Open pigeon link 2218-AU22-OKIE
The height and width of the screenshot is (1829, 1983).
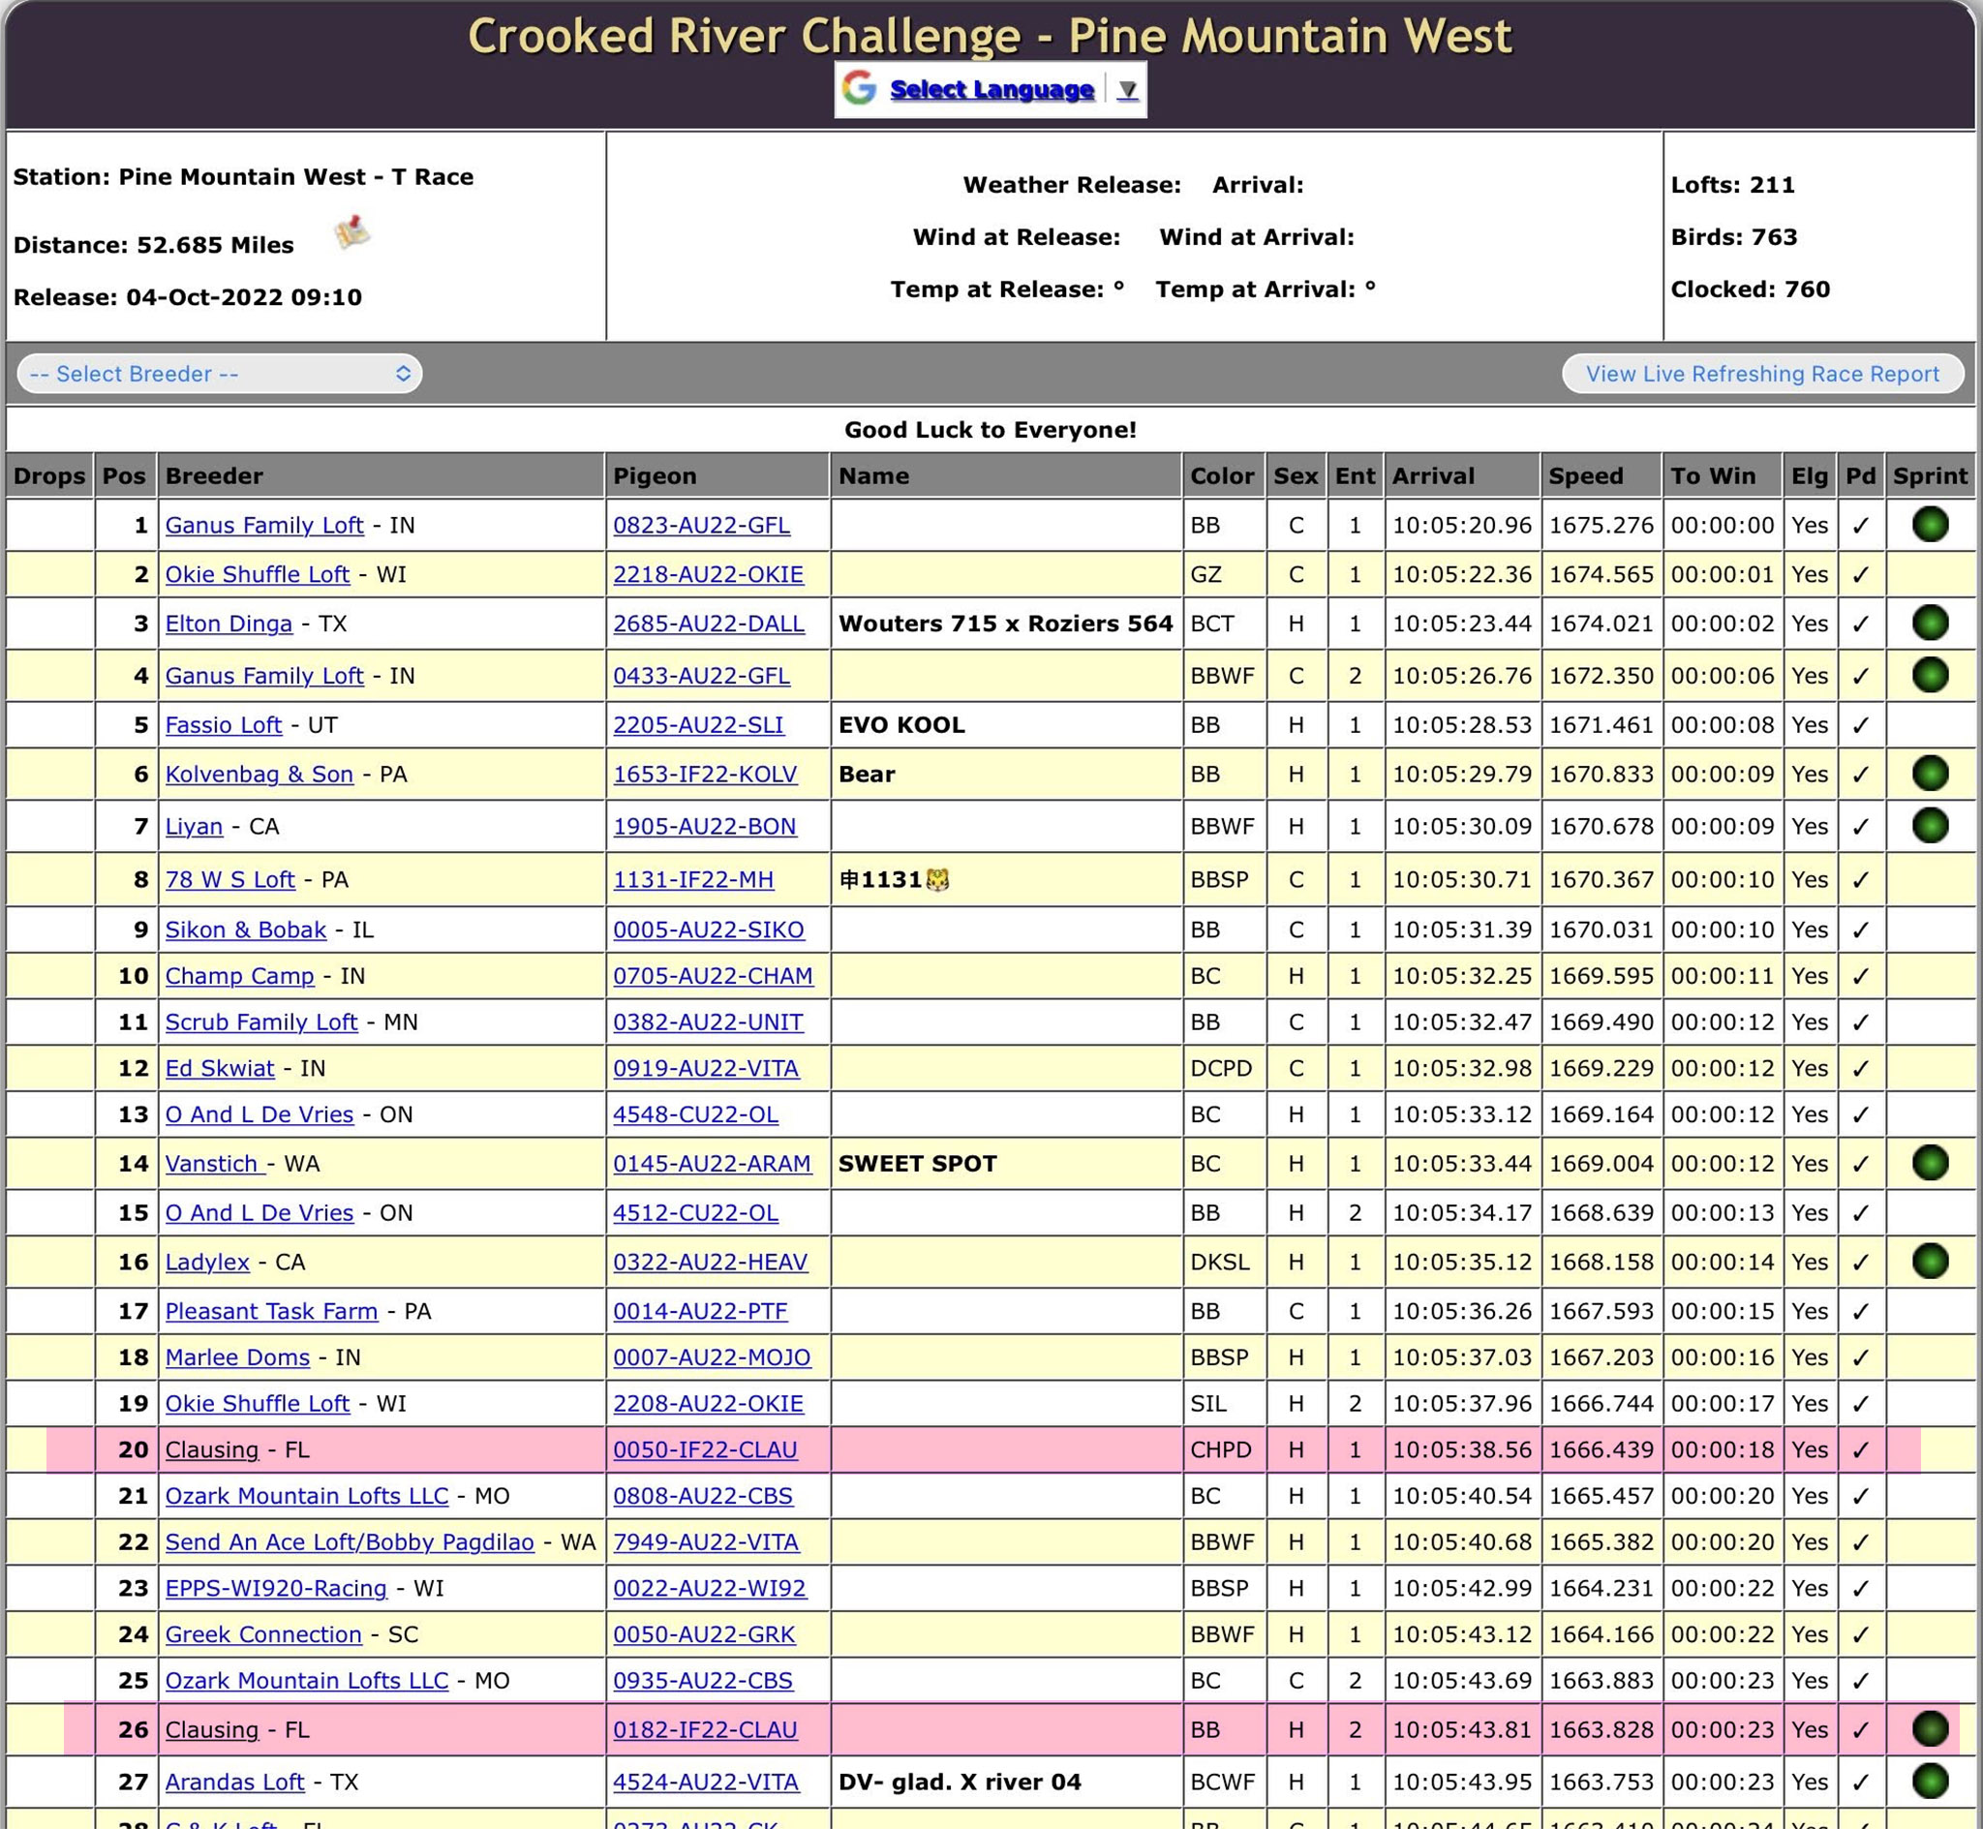click(x=709, y=575)
